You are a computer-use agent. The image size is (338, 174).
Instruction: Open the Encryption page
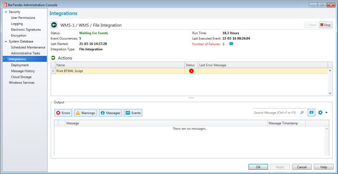click(18, 35)
